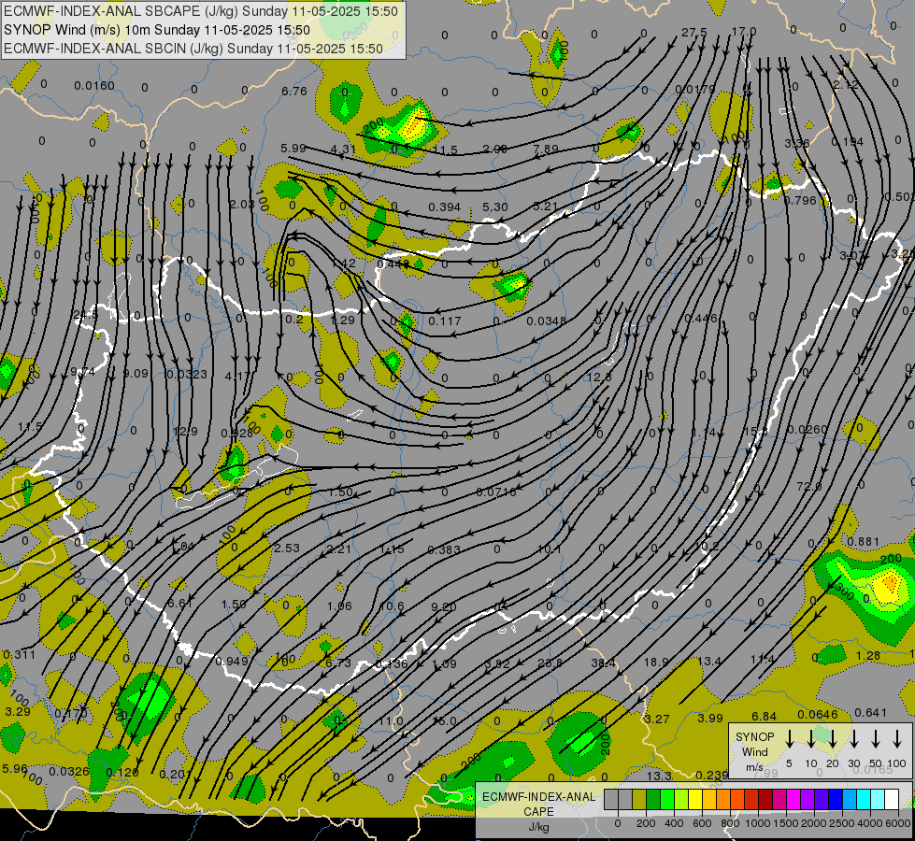Click the J/kg unit label in legend
The height and width of the screenshot is (841, 915).
tap(538, 827)
